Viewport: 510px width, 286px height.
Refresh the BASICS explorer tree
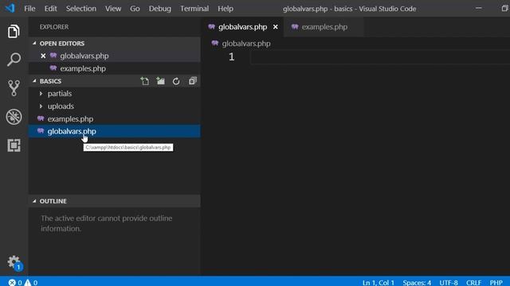tap(176, 81)
